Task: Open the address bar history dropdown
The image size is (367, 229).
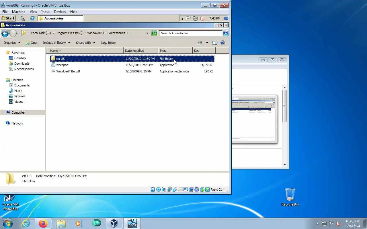Action: pyautogui.click(x=147, y=33)
